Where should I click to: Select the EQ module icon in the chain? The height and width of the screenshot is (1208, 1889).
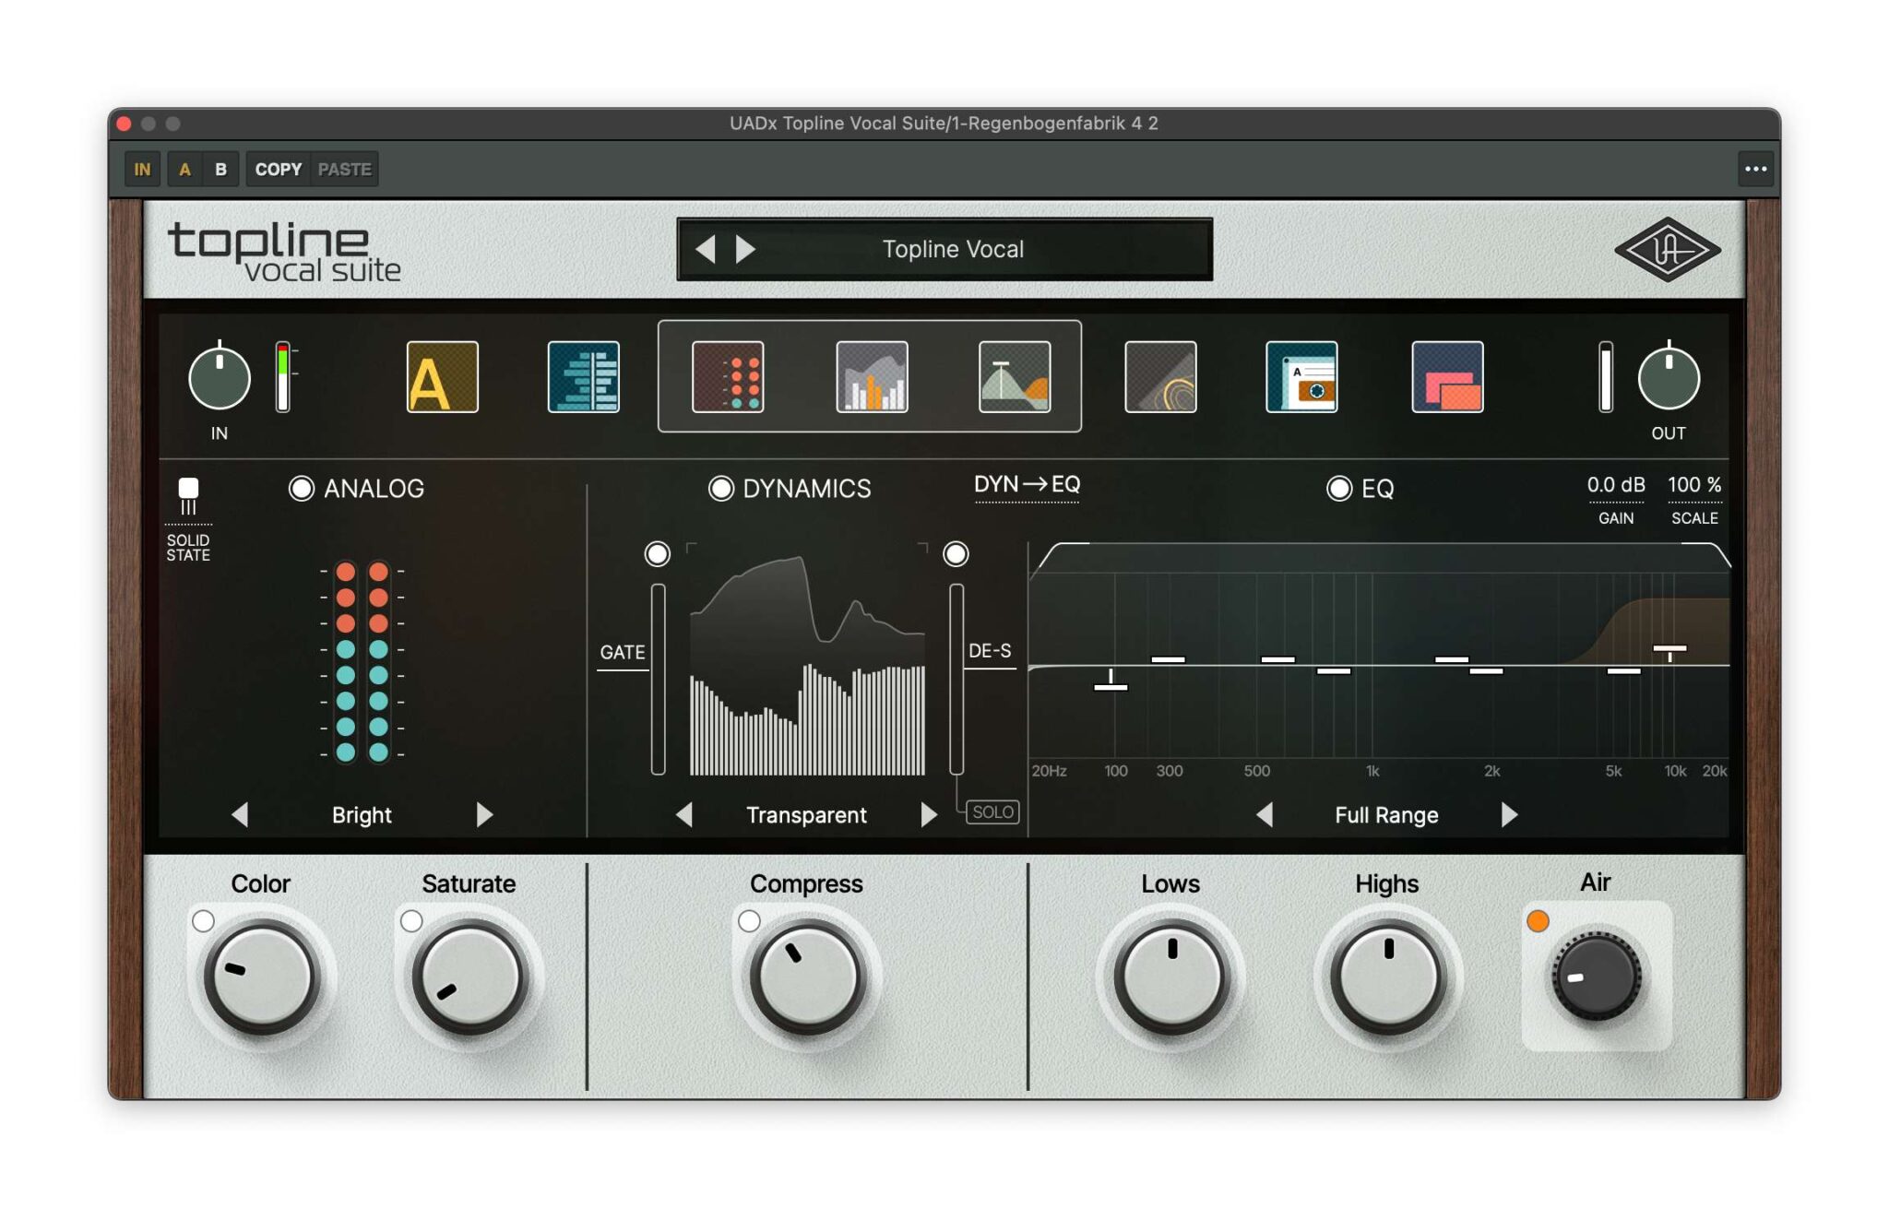pos(1016,378)
